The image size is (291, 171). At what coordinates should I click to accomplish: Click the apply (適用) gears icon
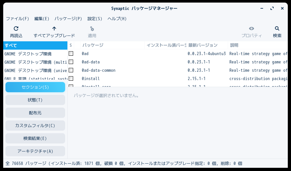pos(92,29)
